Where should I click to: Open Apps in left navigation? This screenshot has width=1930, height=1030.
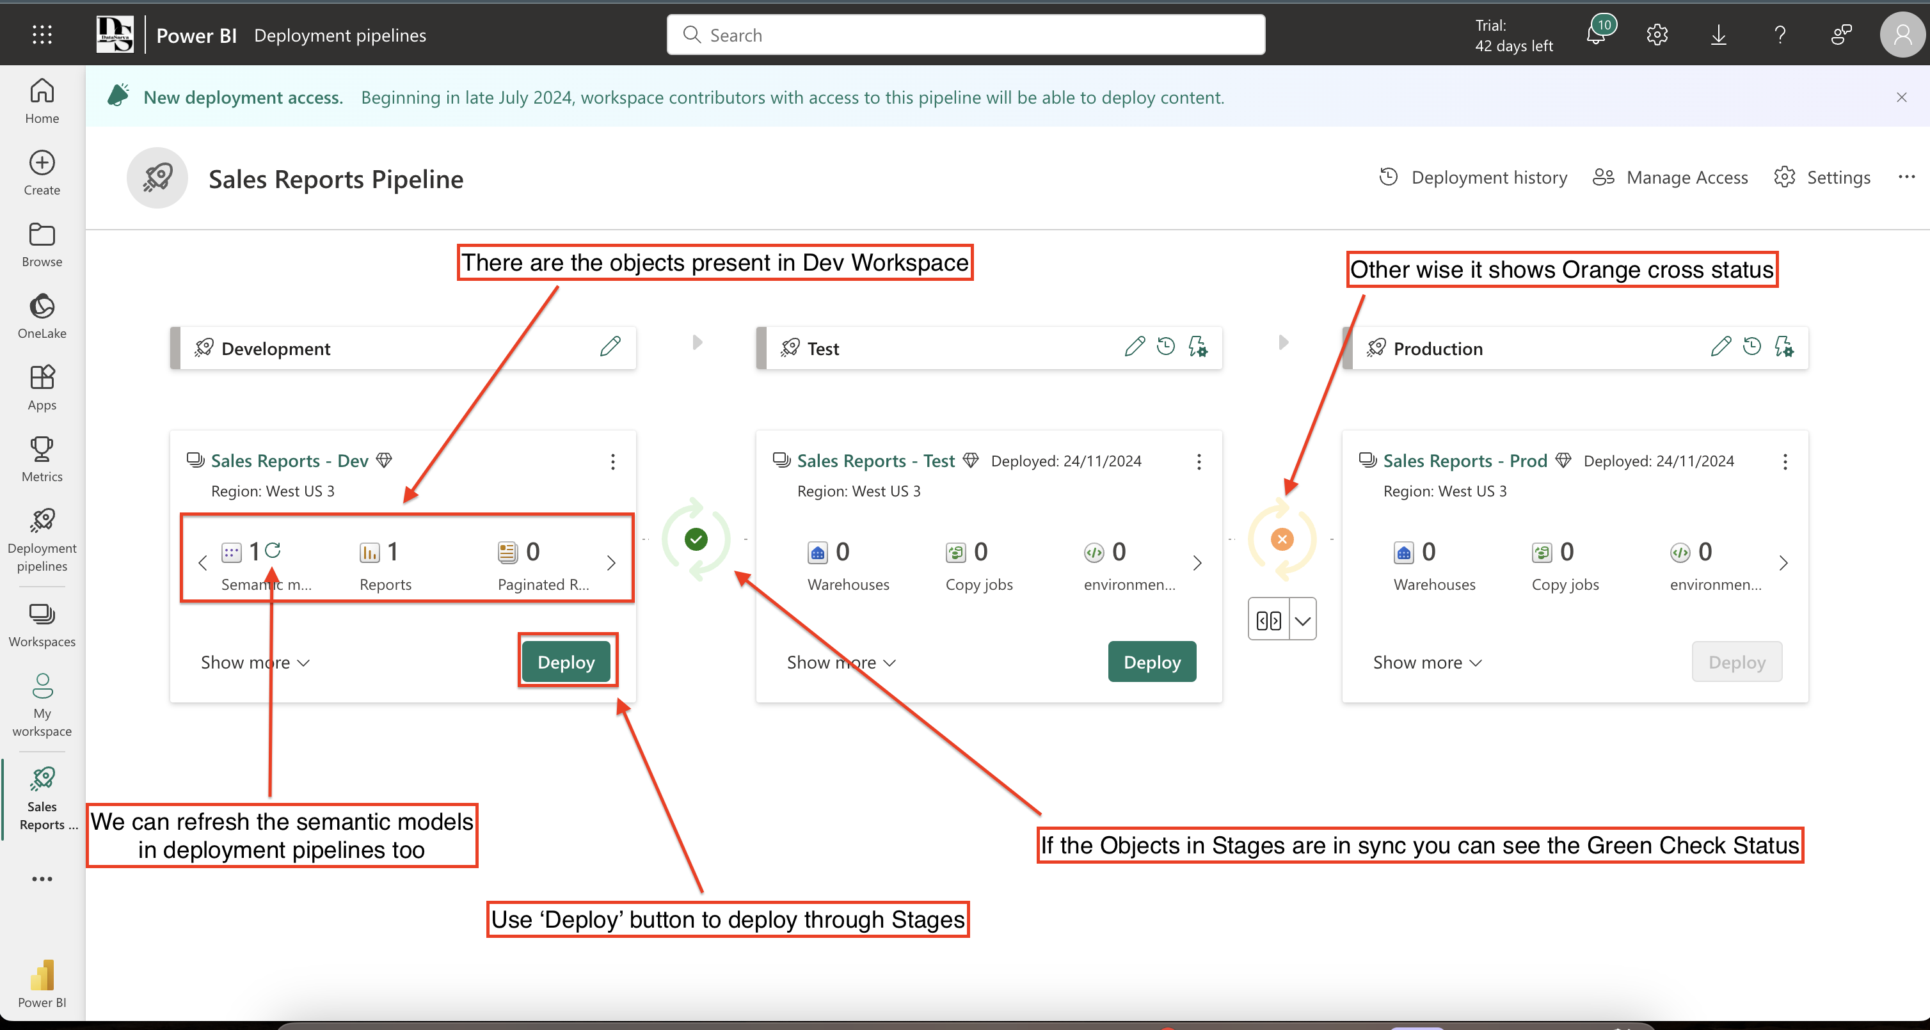(42, 388)
